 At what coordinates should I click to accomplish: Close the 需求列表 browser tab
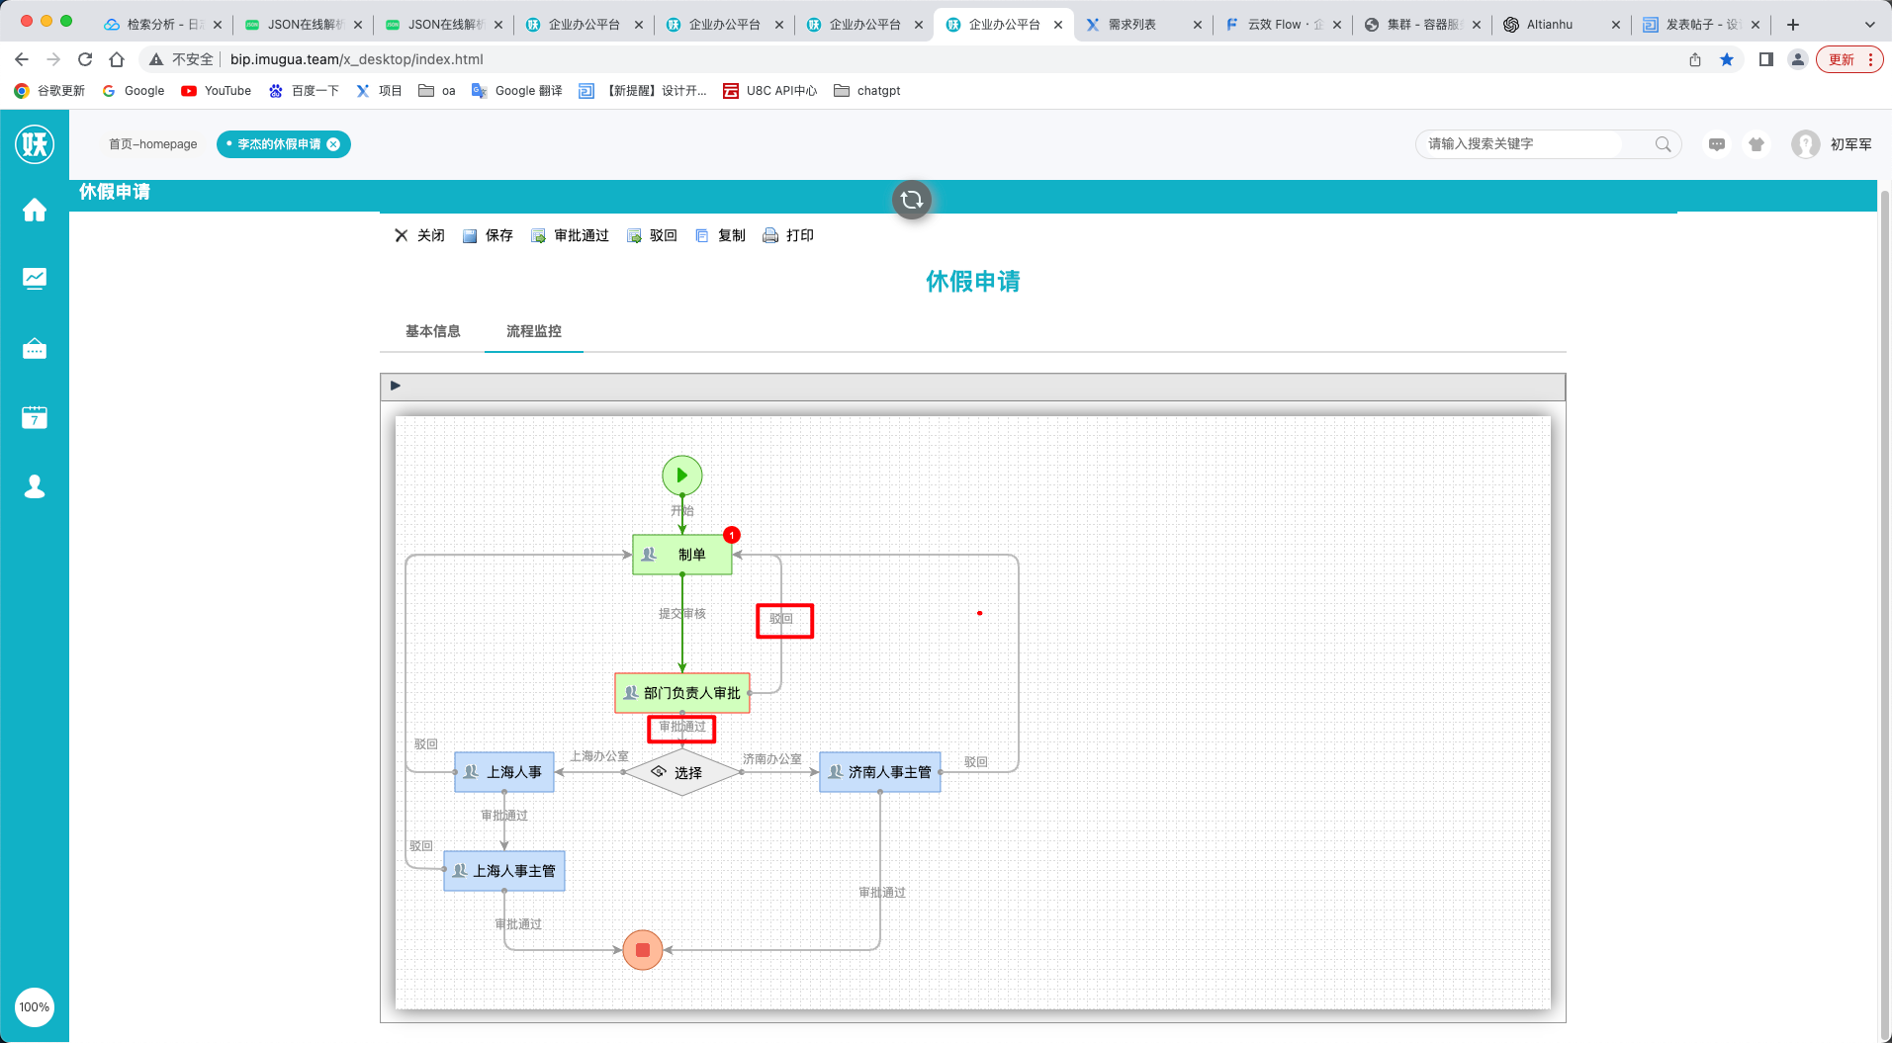tap(1198, 25)
